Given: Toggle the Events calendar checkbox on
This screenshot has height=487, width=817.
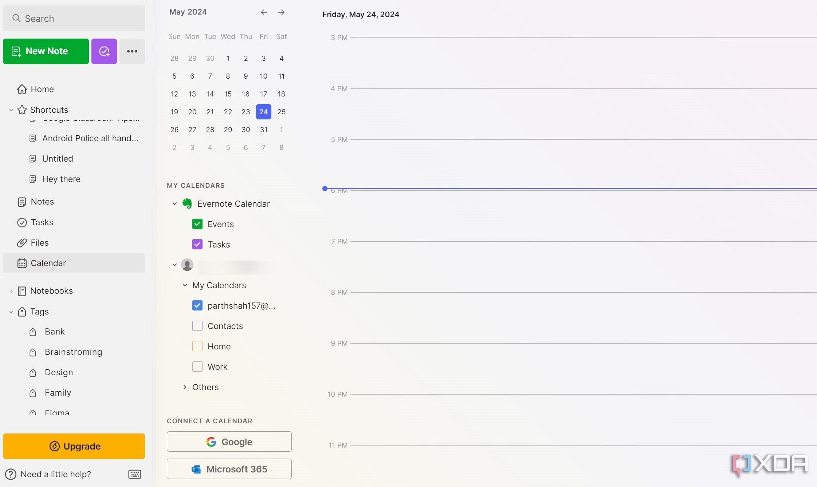Looking at the screenshot, I should [x=197, y=224].
